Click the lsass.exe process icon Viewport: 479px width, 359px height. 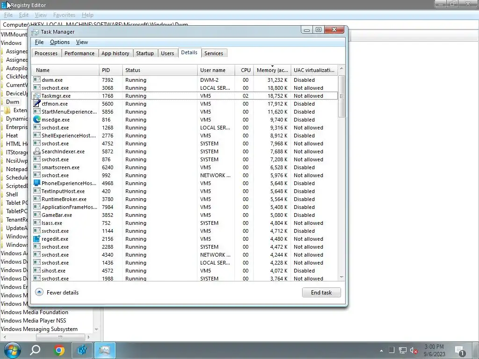(37, 223)
